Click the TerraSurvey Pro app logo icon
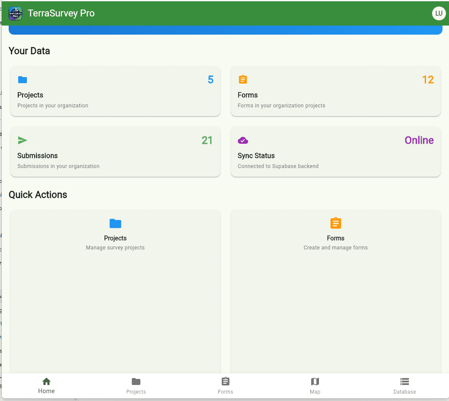This screenshot has width=449, height=401. pyautogui.click(x=15, y=13)
